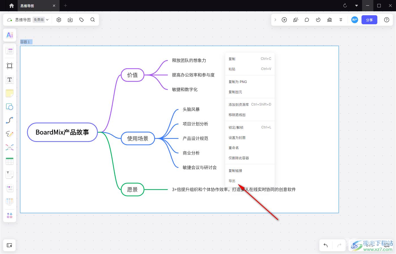Choose 重命名 in context menu

pyautogui.click(x=250, y=148)
